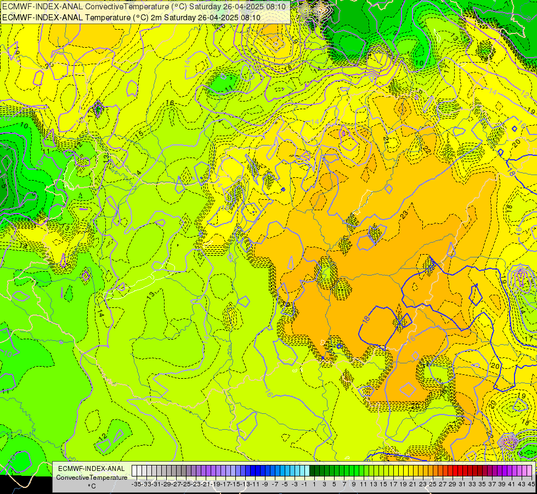Click contour label 22 on the map

coord(426,150)
